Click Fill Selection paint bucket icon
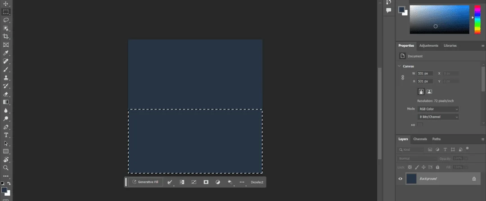486x201 pixels. point(230,182)
